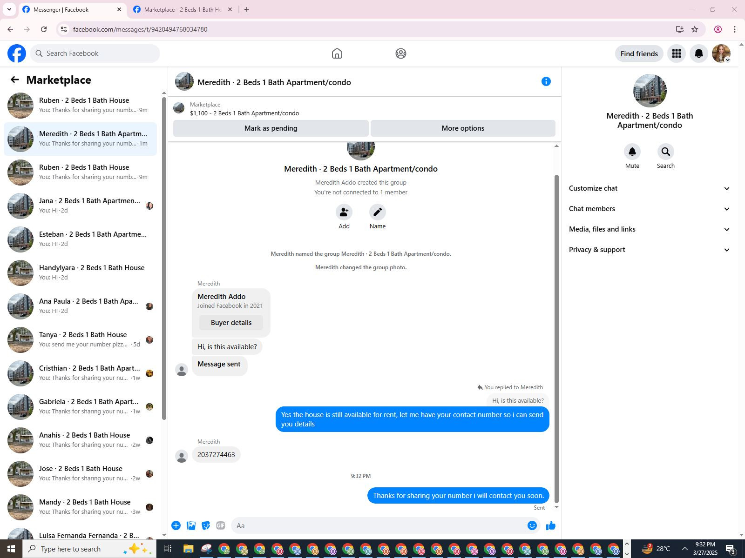Open the Jana 2 Beds 1 Bath chat
745x558 pixels.
[80, 206]
